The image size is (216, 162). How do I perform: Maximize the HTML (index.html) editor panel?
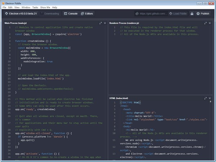206,98
